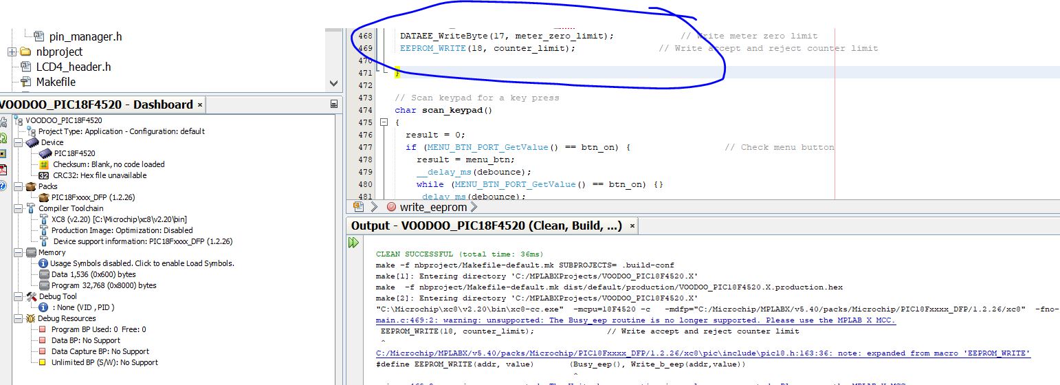Click the green refresh icon in dashboard sidebar
Image resolution: width=1060 pixels, height=385 pixels.
click(3, 137)
